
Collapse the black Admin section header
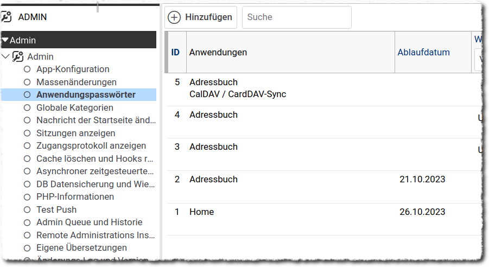5,40
